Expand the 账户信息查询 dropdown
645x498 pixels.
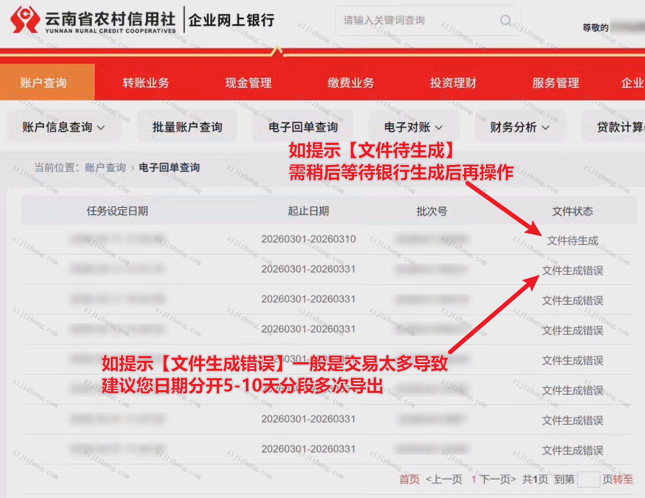64,127
